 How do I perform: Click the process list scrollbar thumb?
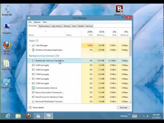[x=130, y=48]
